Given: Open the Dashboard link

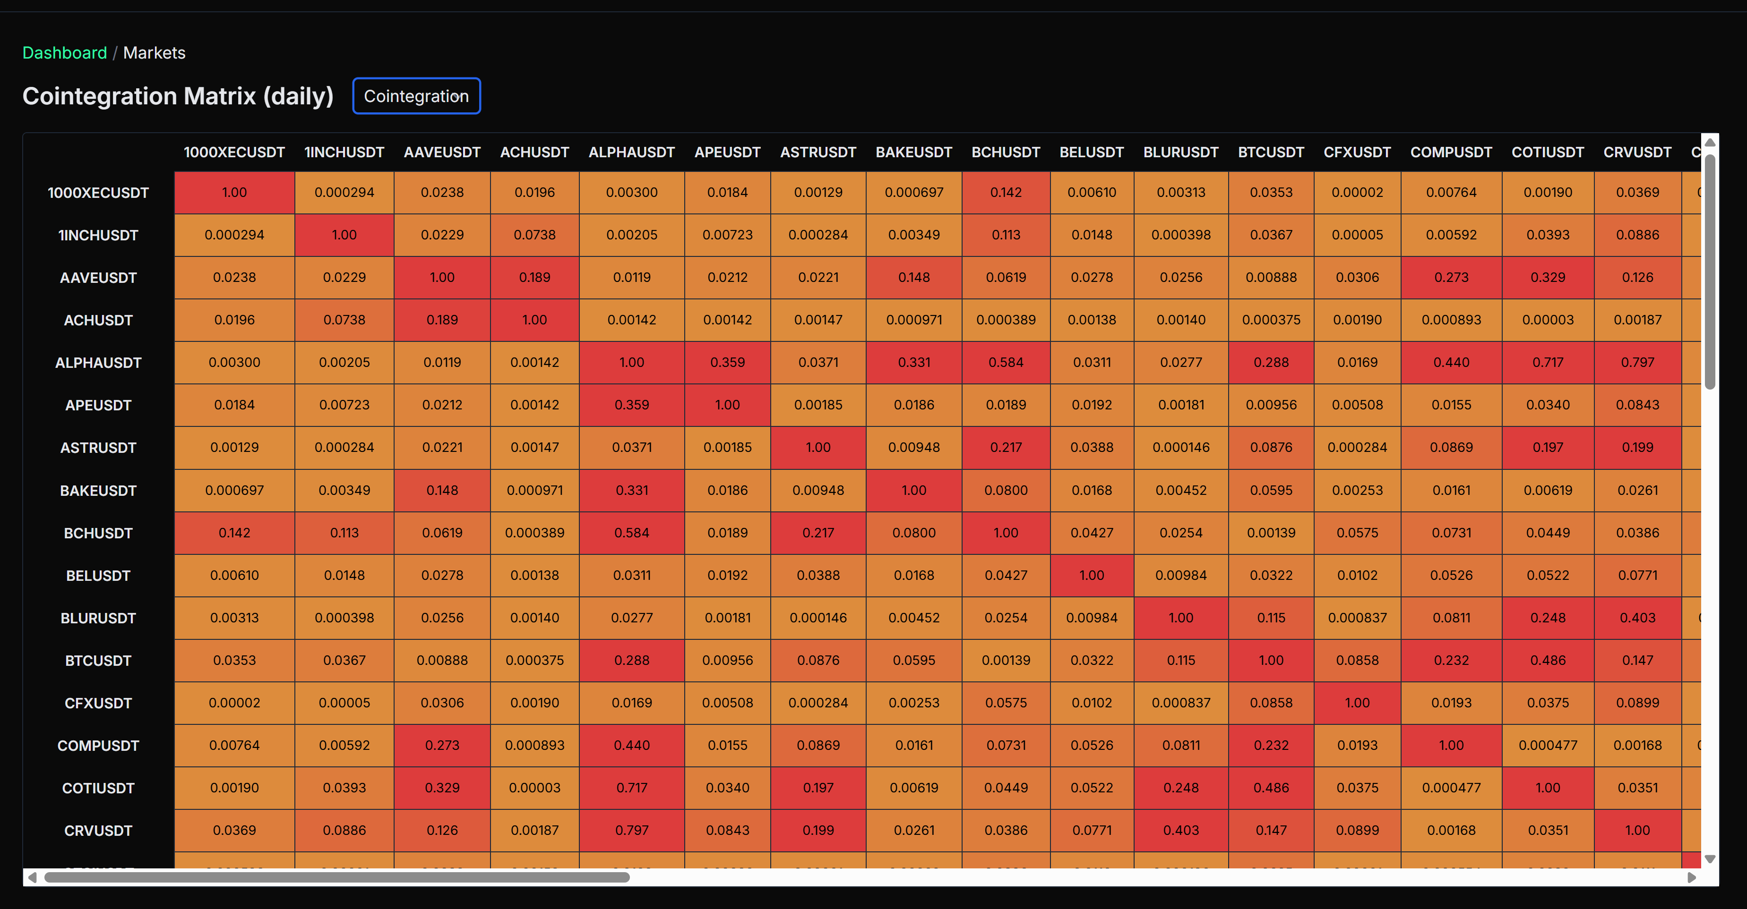Looking at the screenshot, I should 64,52.
